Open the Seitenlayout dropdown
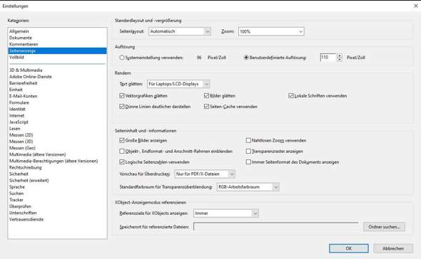The width and height of the screenshot is (421, 259). coord(180,31)
